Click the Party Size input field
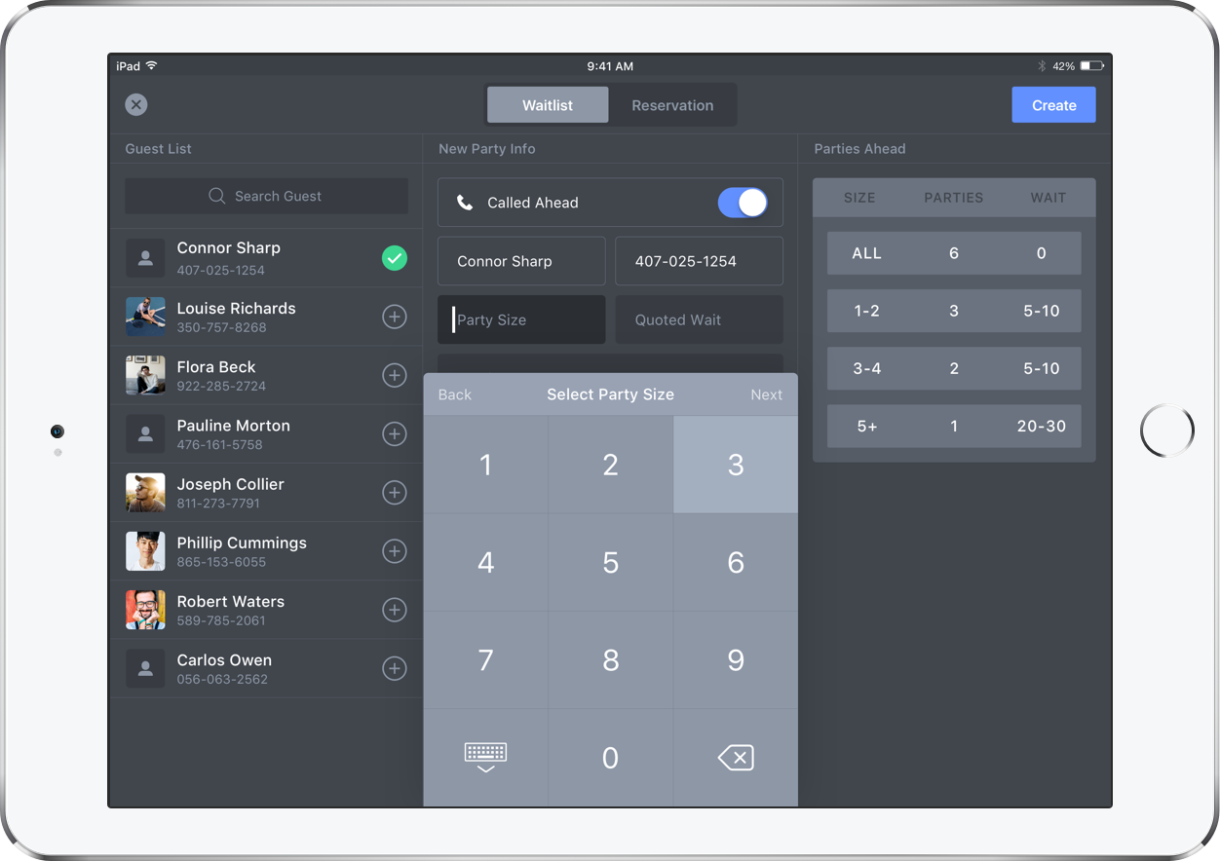 click(521, 319)
